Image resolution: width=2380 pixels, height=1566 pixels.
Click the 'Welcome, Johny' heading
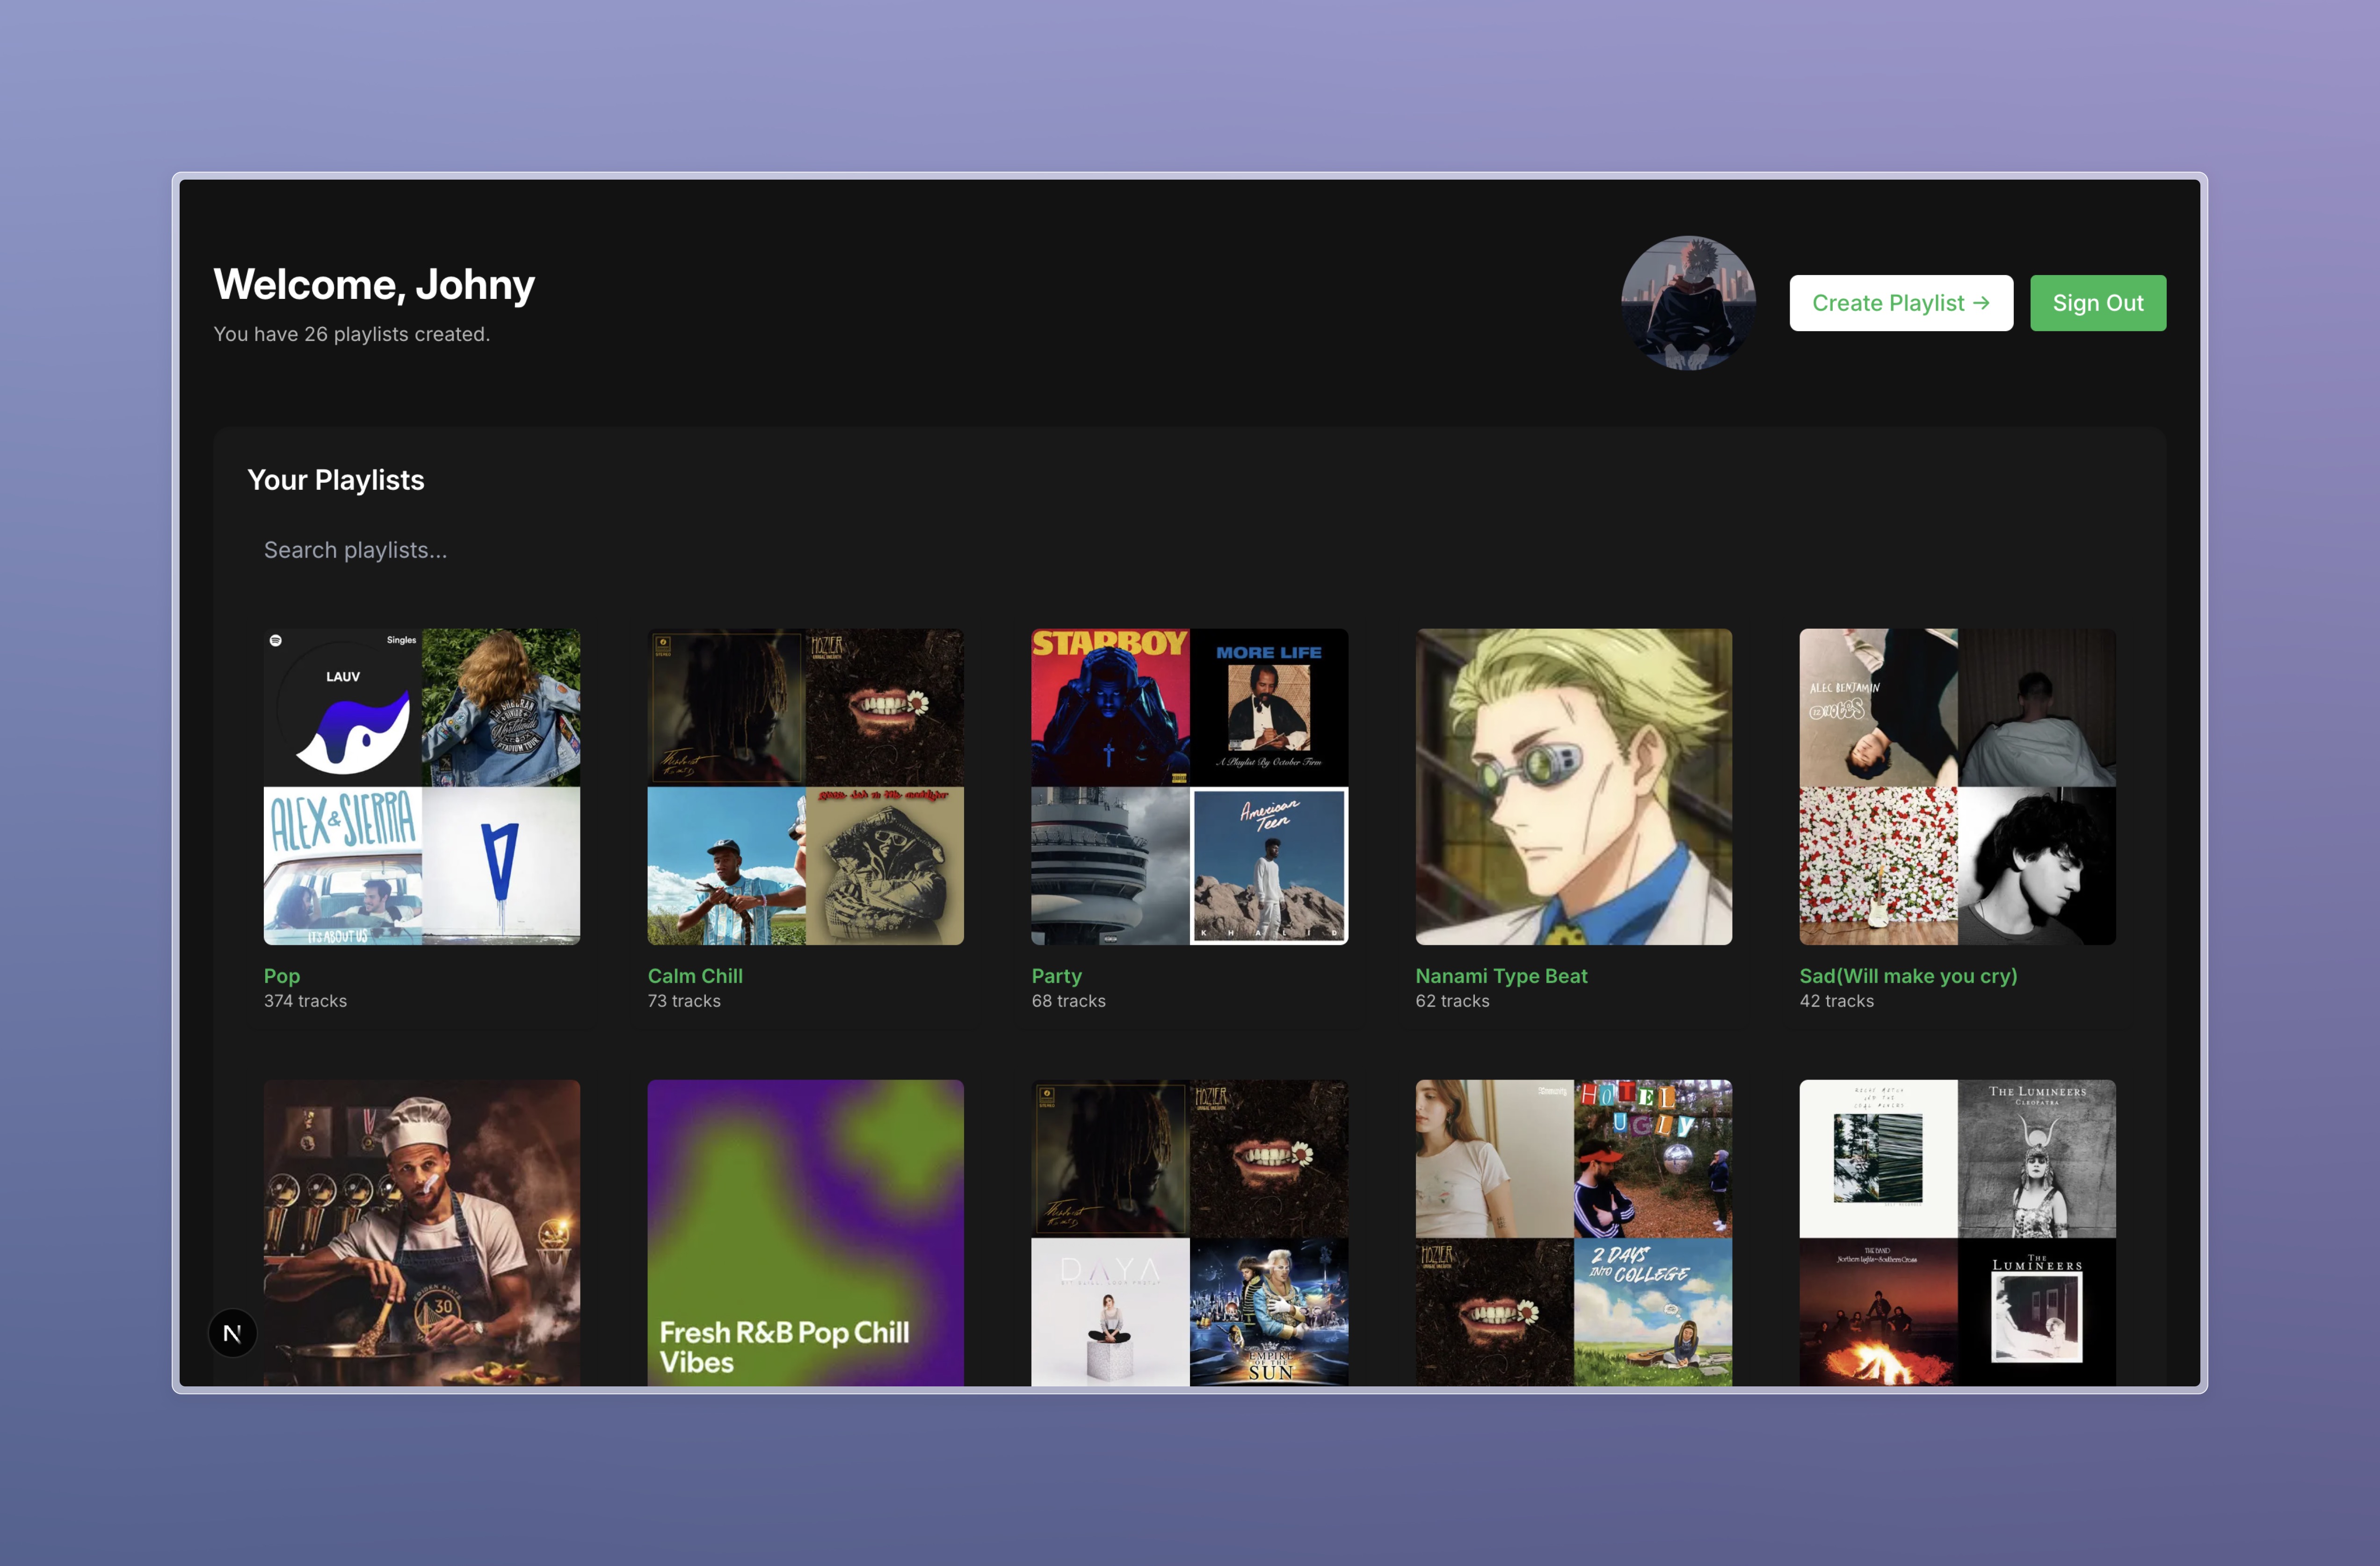click(x=374, y=285)
